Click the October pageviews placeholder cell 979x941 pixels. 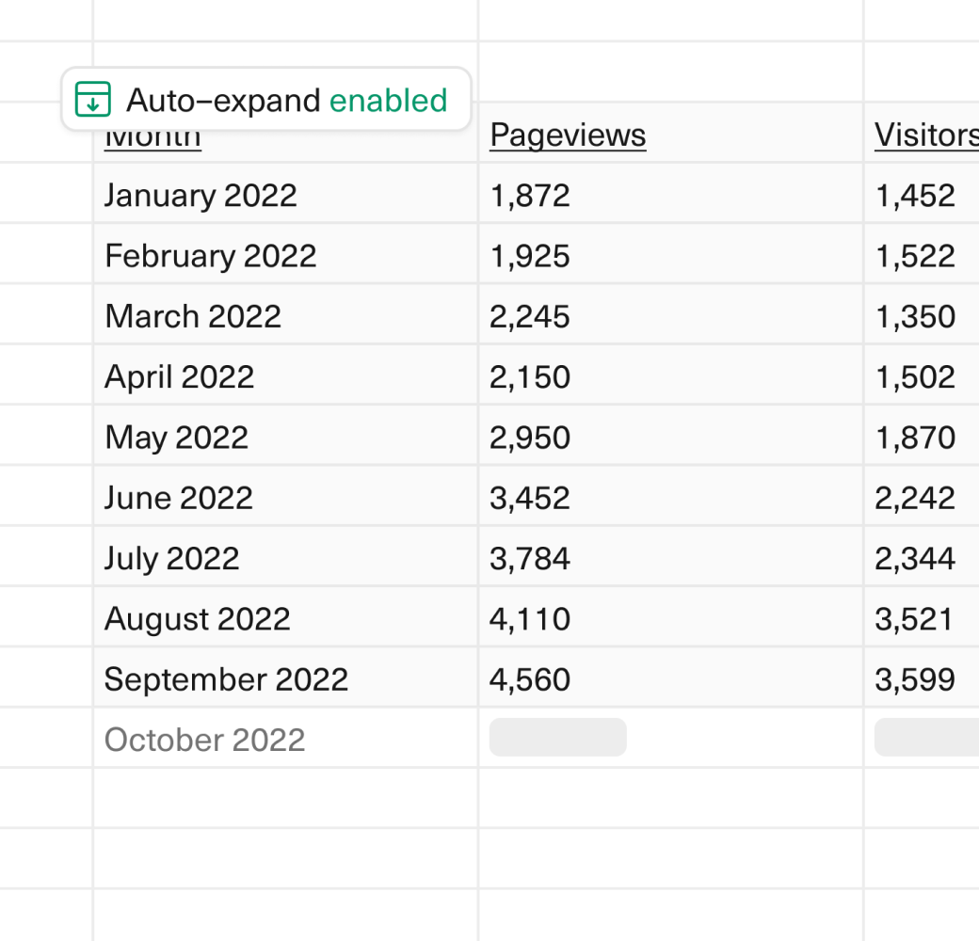(557, 738)
